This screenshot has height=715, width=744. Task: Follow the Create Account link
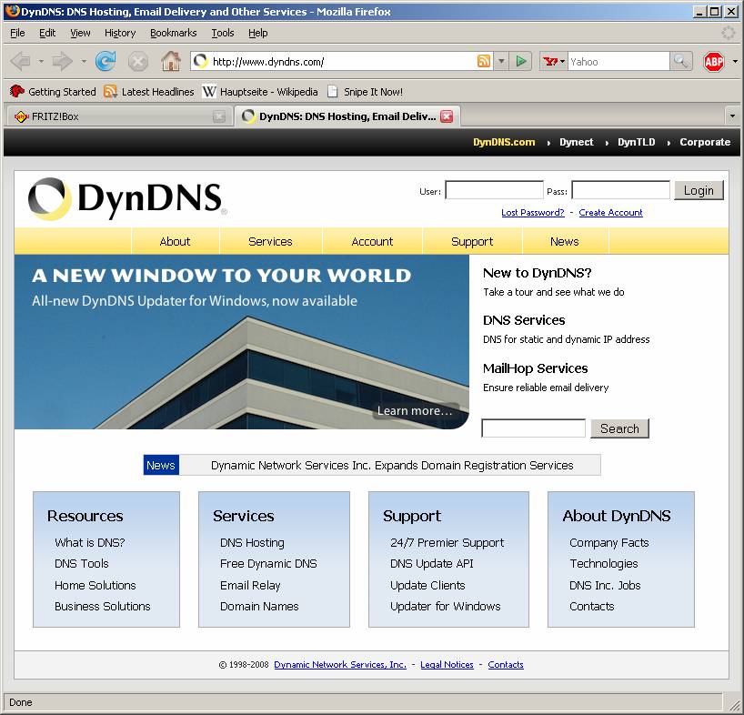(610, 212)
